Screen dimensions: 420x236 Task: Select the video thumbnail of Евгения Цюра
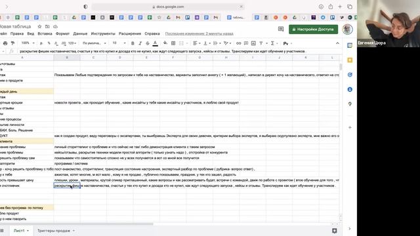[388, 24]
